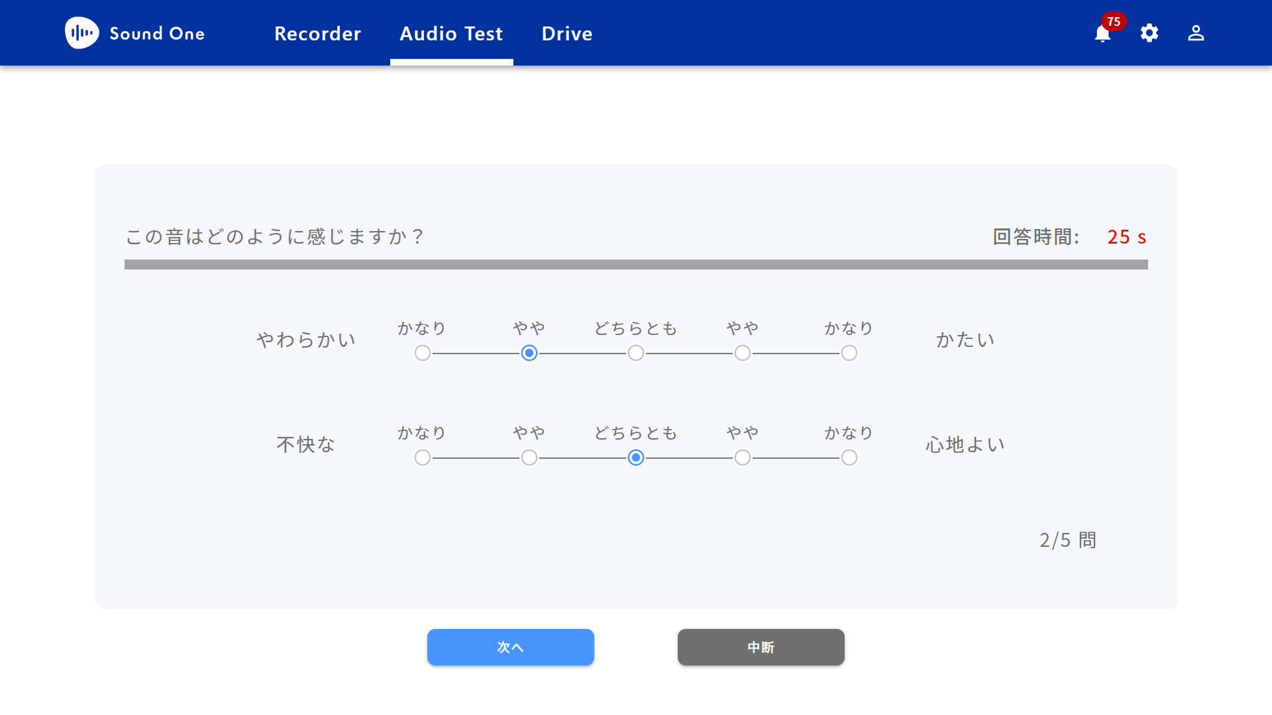Image resolution: width=1272 pixels, height=715 pixels.
Task: Click the gray progress bar under the question
Action: point(636,264)
